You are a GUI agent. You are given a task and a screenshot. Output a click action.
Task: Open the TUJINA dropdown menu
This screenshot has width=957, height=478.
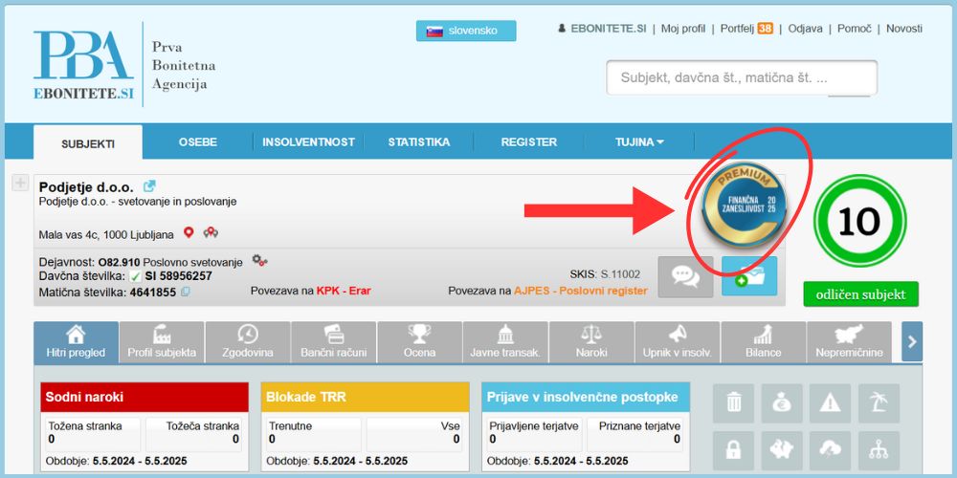click(639, 142)
